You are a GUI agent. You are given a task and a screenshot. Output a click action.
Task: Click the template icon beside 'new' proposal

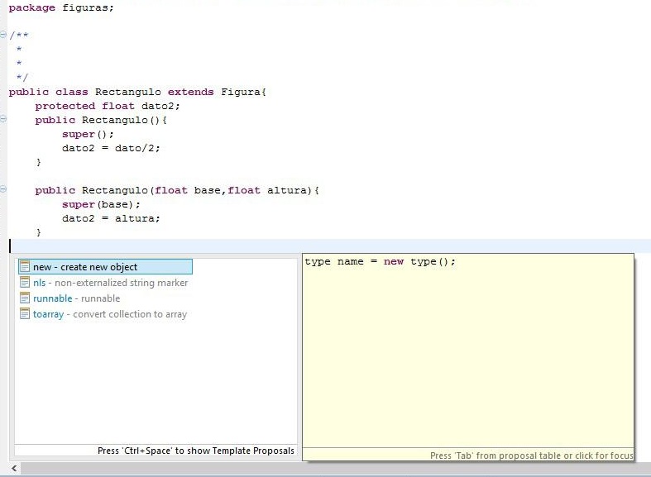[25, 267]
